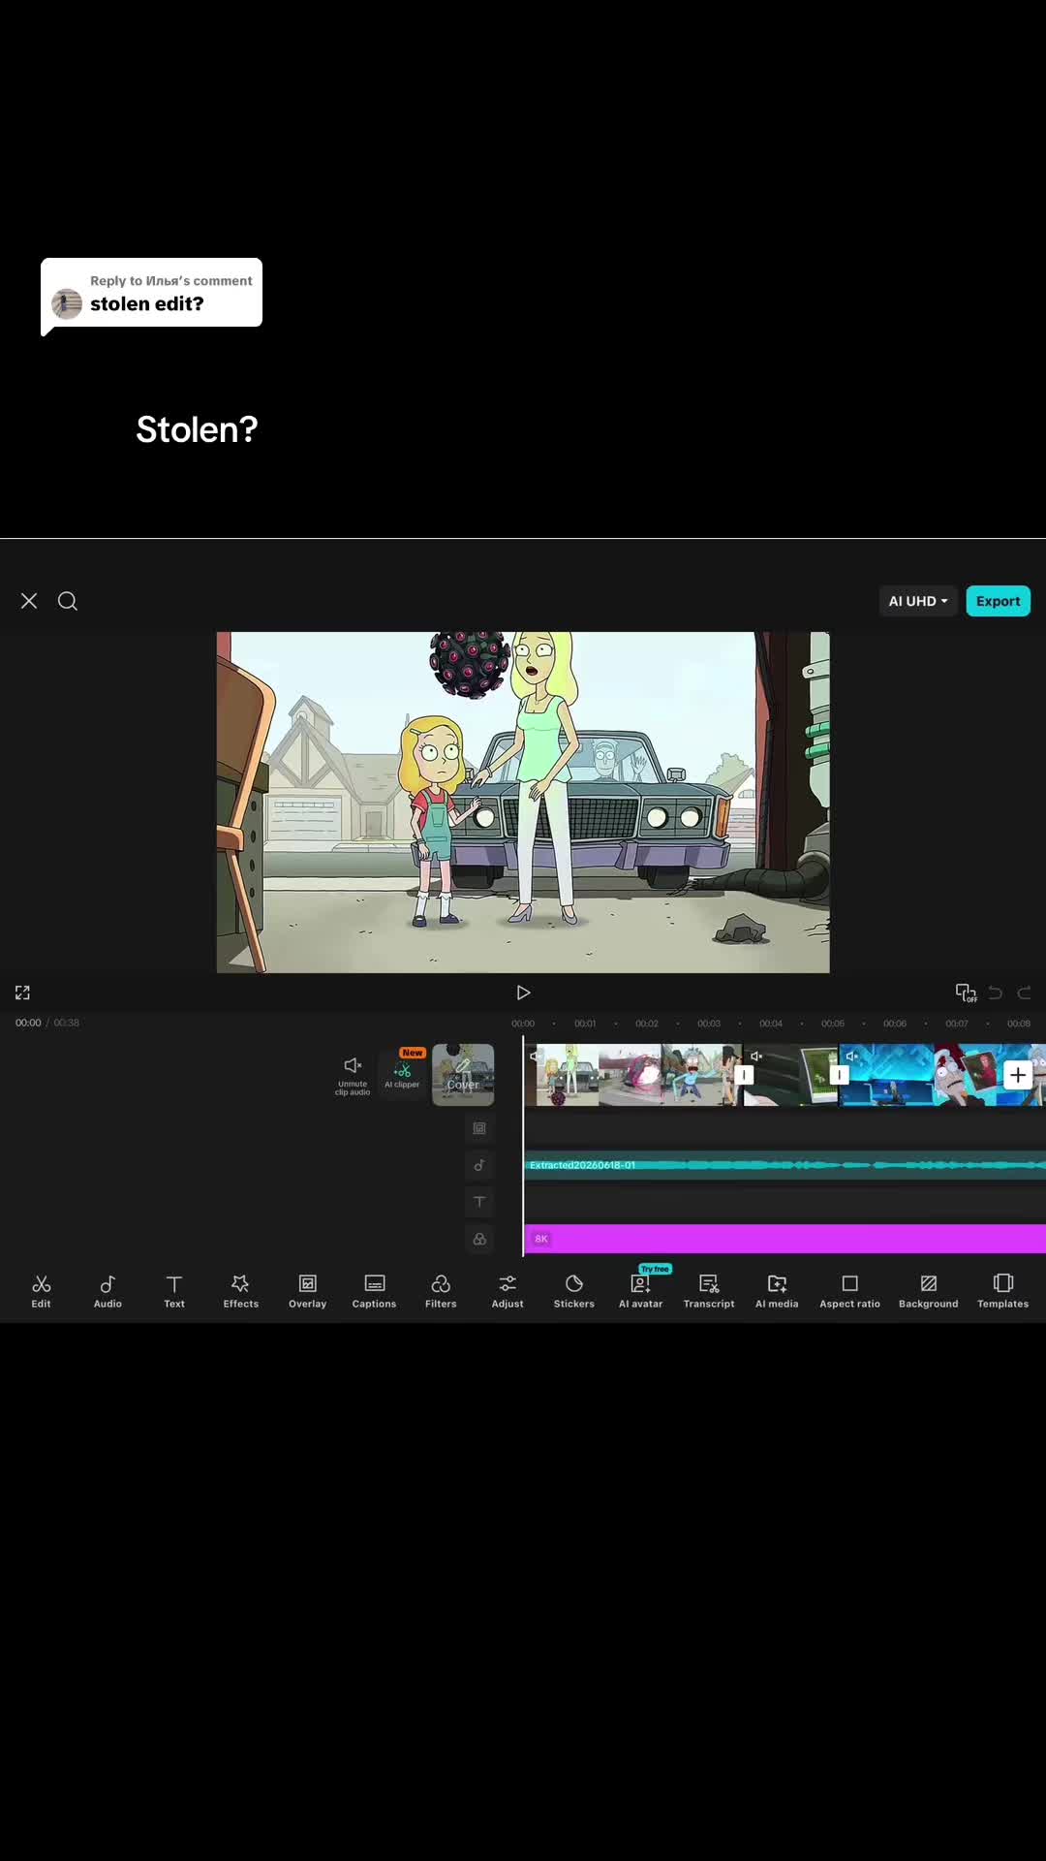Edit the Cover thumbnail
The image size is (1046, 1861).
(x=463, y=1075)
